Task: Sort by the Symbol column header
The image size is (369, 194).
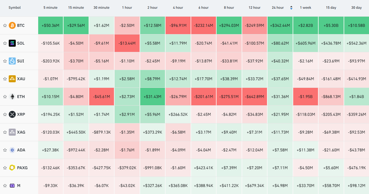Action: 15,8
